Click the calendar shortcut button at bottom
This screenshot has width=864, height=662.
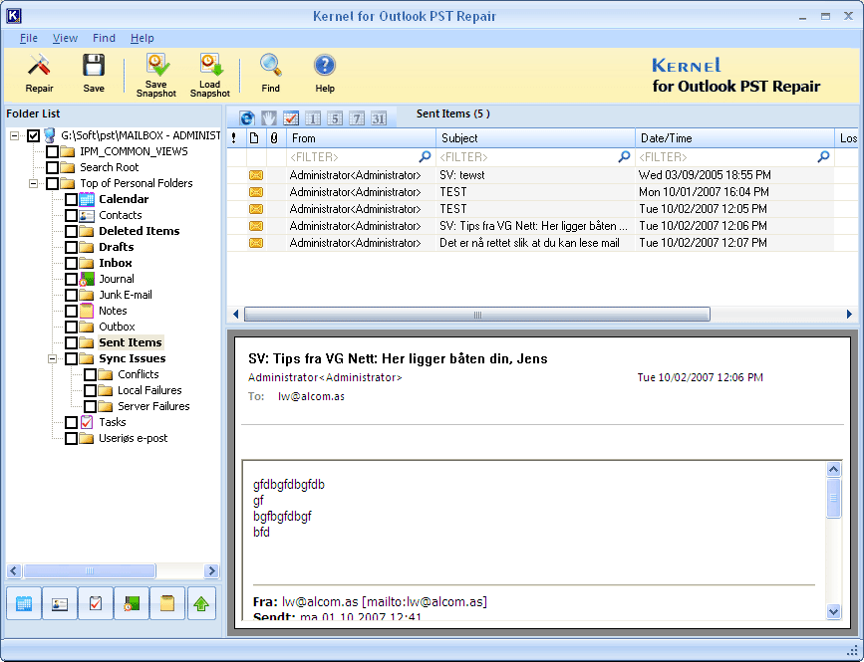24,603
